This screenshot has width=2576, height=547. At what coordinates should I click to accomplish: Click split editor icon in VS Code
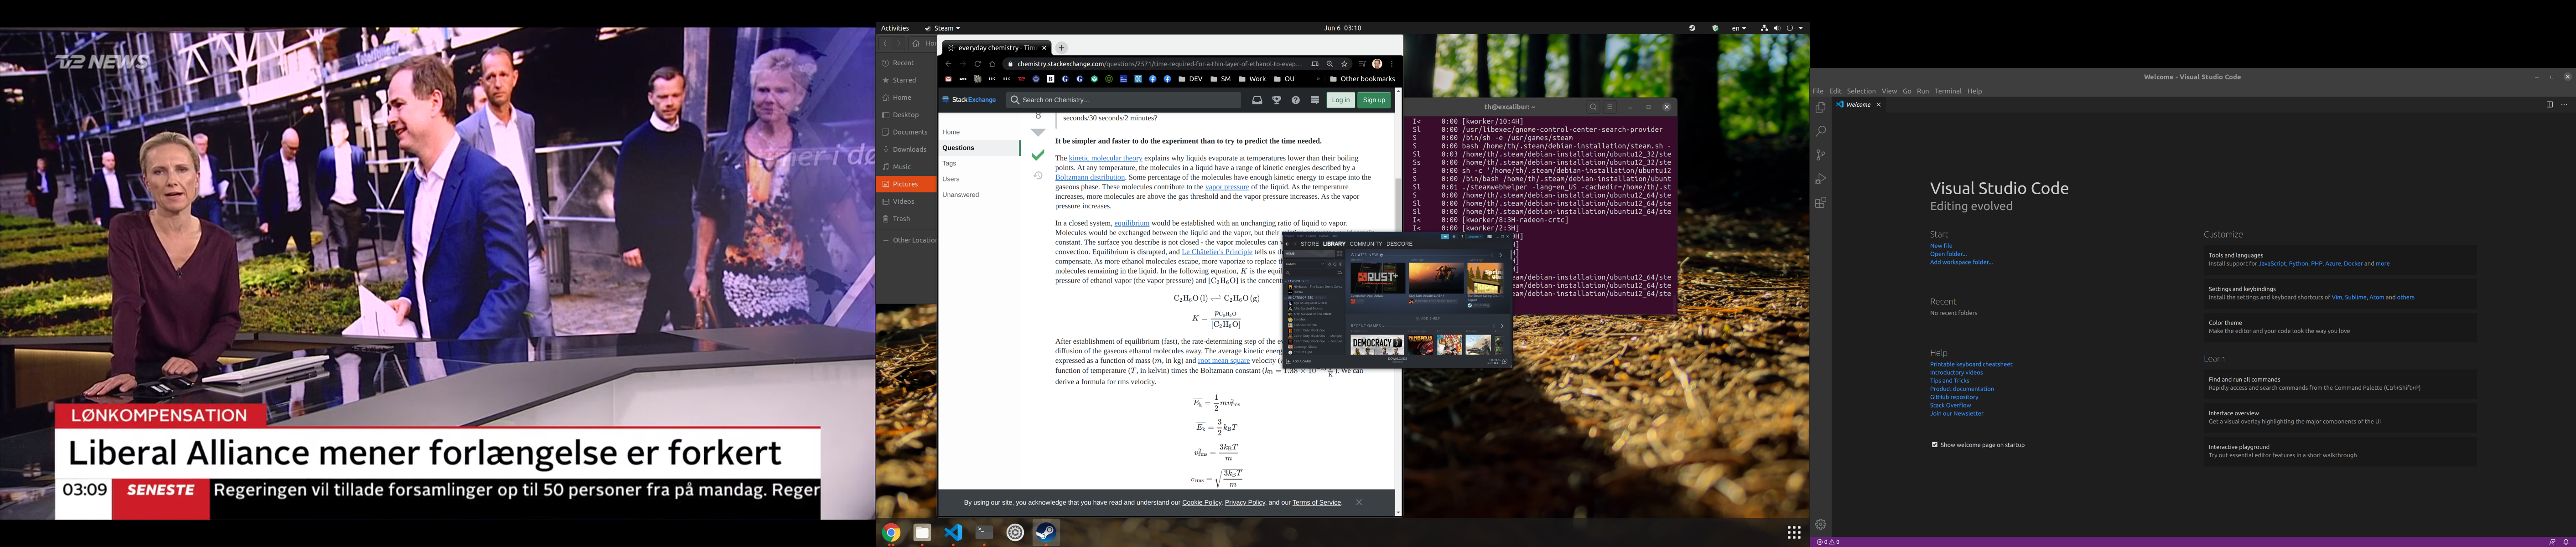2549,104
